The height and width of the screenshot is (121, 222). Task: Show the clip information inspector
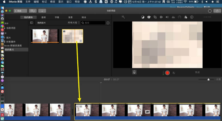[192, 17]
